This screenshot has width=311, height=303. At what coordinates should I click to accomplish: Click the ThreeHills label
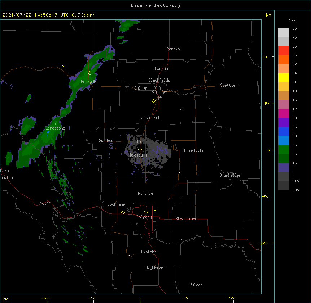point(193,150)
